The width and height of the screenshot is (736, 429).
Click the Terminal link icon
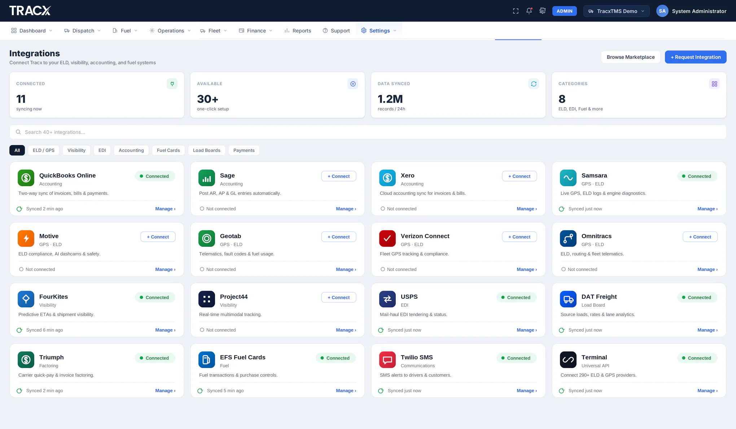click(x=568, y=360)
